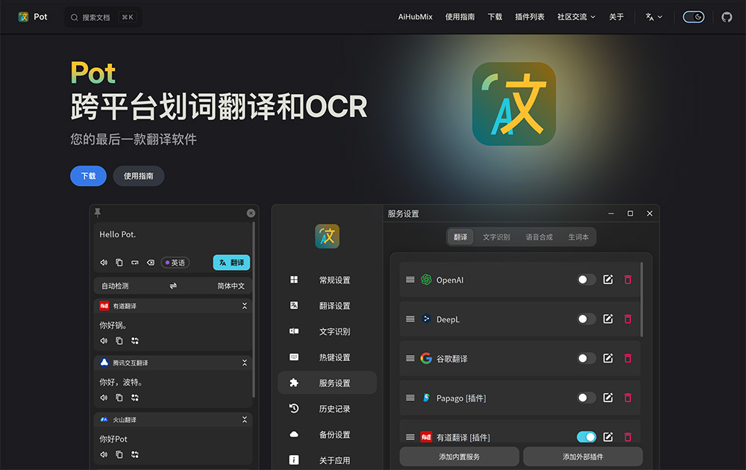
Task: Retranslate the 你好Pot result
Action: click(x=135, y=455)
